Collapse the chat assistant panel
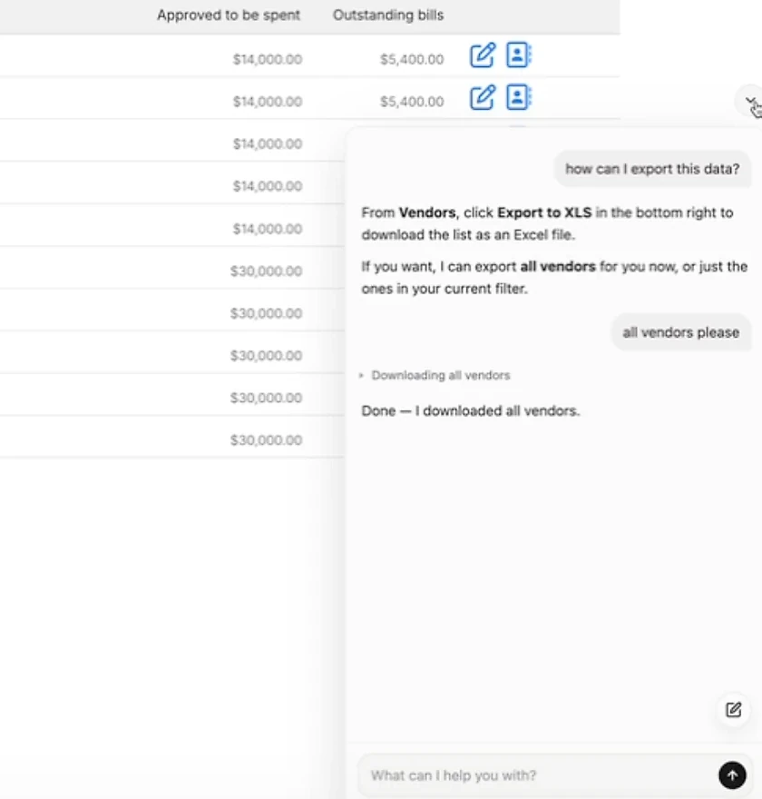The width and height of the screenshot is (762, 799). tap(750, 101)
